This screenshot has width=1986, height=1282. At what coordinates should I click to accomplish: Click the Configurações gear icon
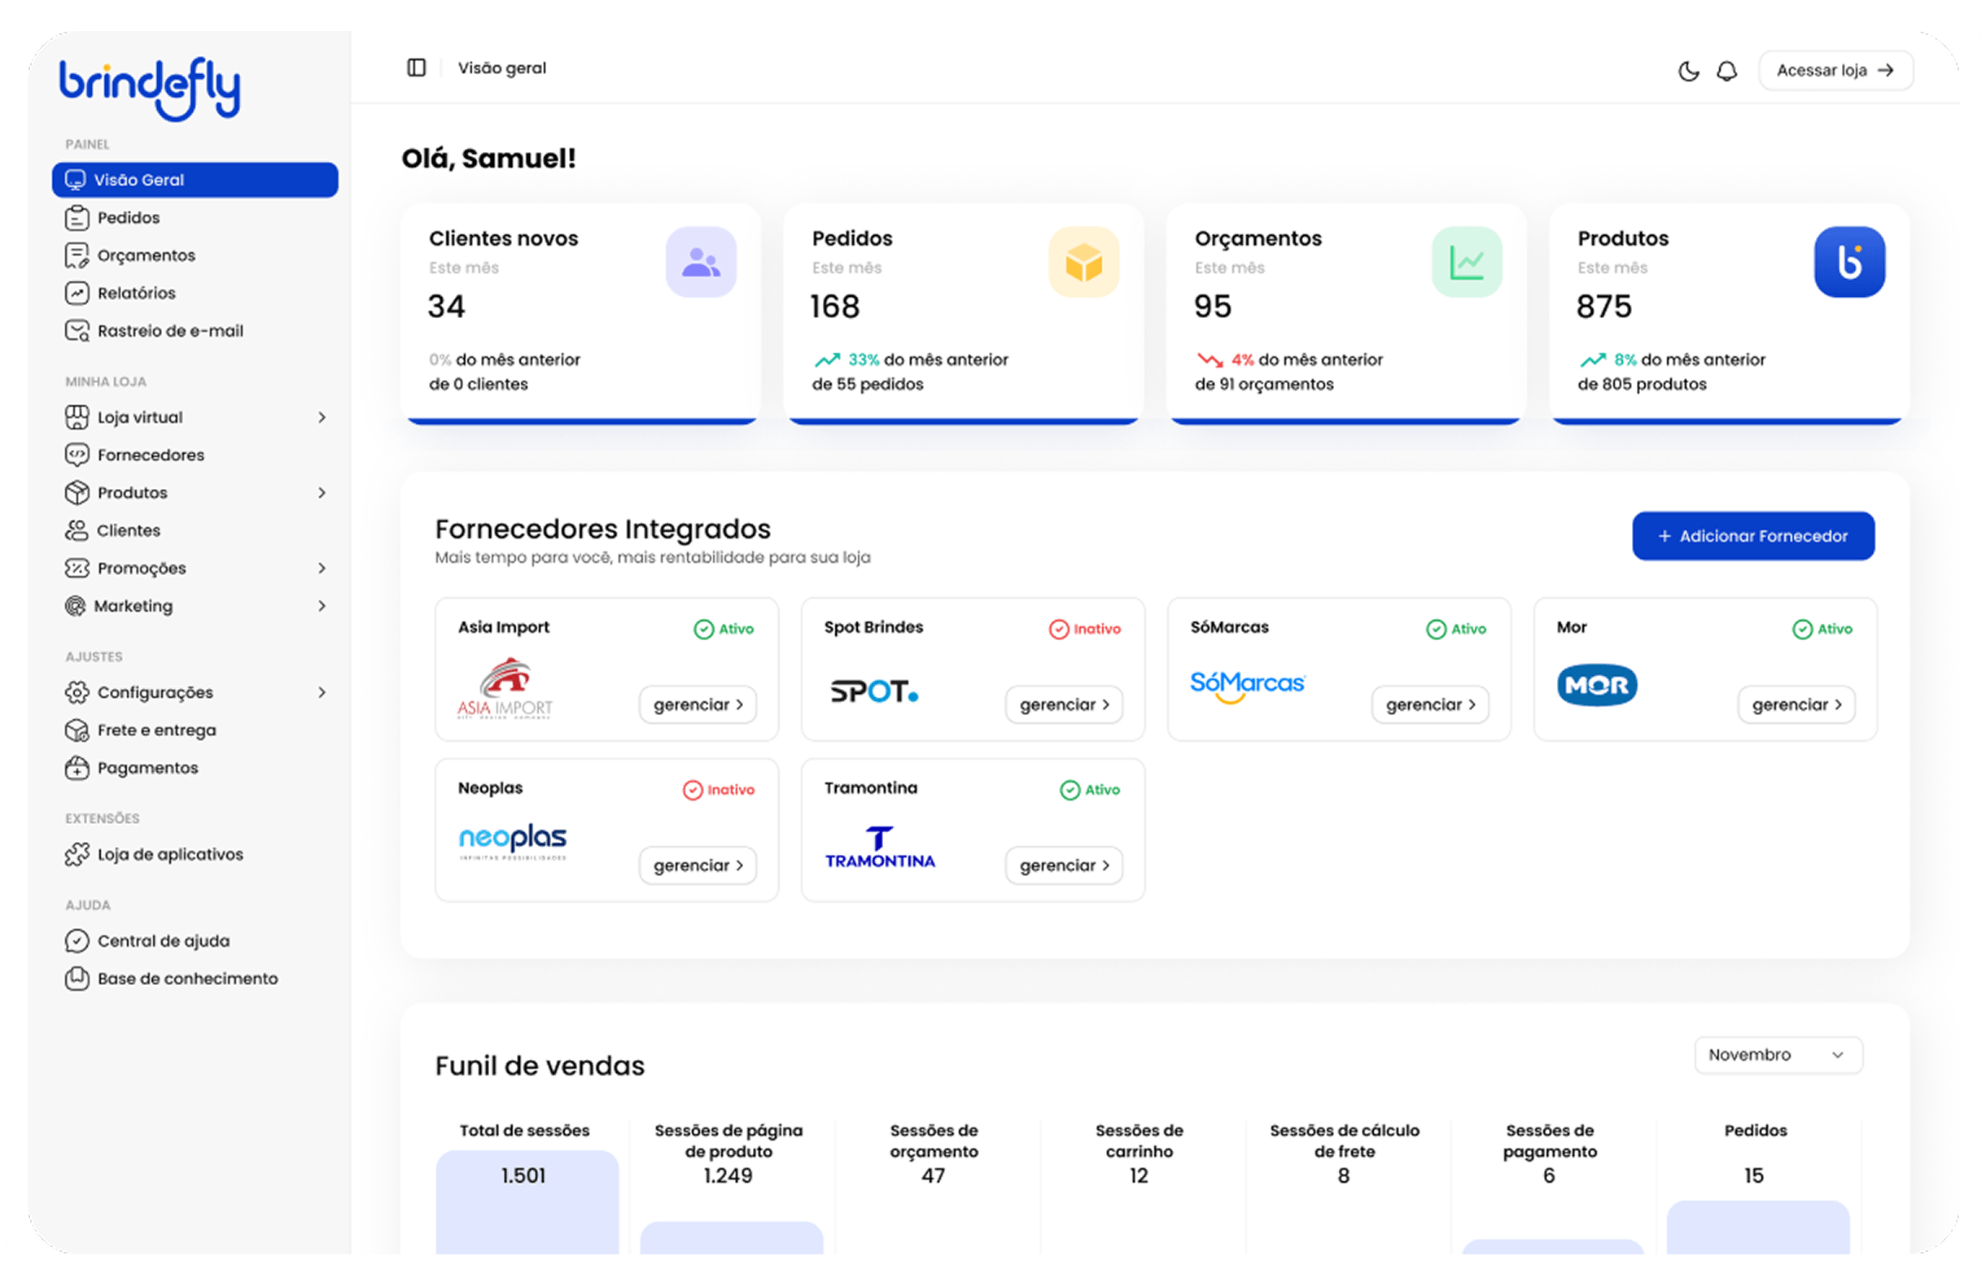tap(77, 692)
